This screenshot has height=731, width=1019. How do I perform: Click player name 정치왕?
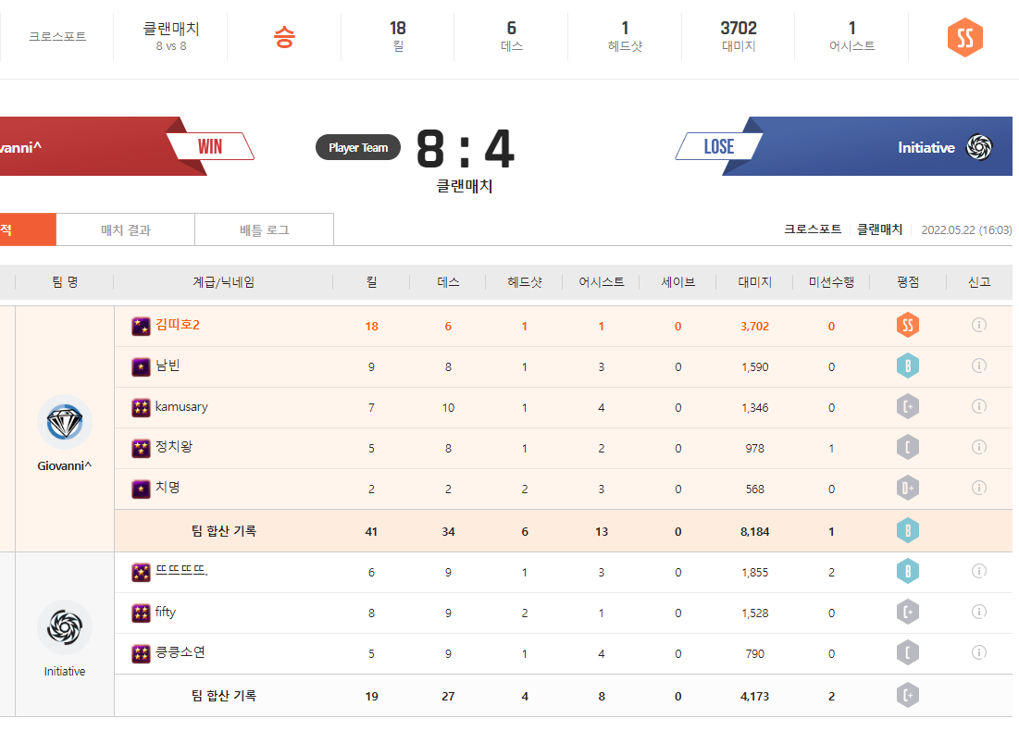(174, 447)
